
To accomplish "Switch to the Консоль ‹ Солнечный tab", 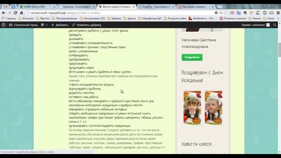I will [77, 7].
